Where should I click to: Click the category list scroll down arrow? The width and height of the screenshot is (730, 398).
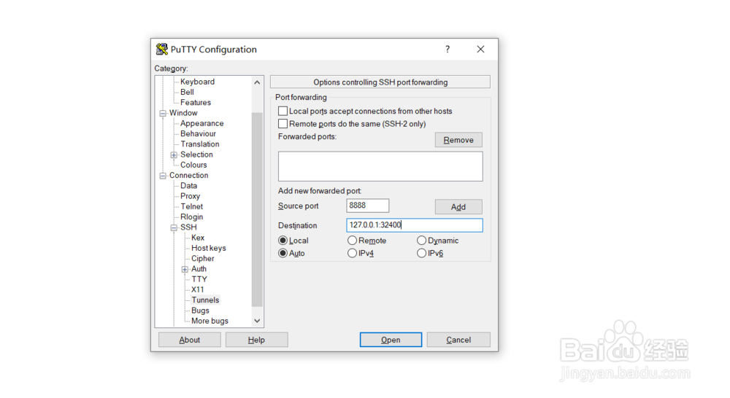pyautogui.click(x=257, y=321)
